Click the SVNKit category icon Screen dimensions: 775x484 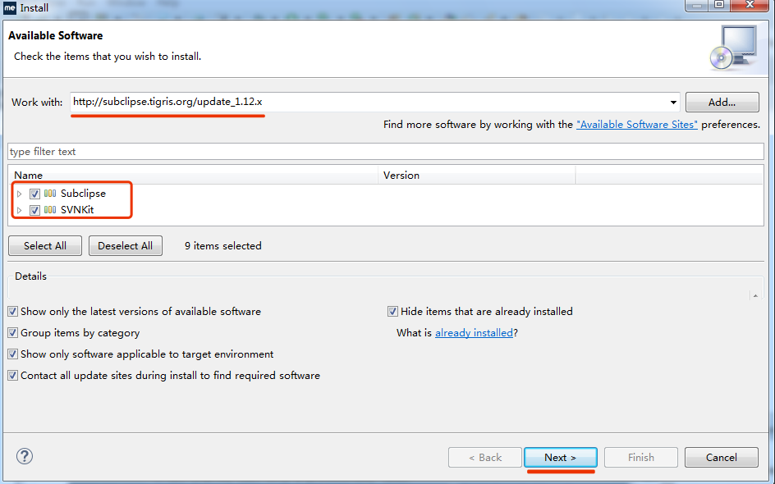(50, 210)
